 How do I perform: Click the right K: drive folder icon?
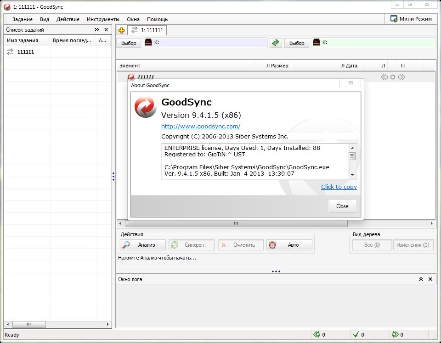(x=316, y=43)
